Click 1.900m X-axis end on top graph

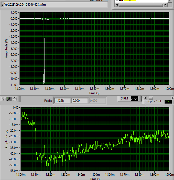click(169, 89)
